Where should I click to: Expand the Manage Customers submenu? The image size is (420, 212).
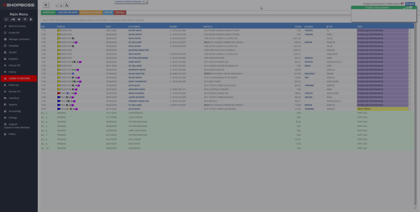19,39
